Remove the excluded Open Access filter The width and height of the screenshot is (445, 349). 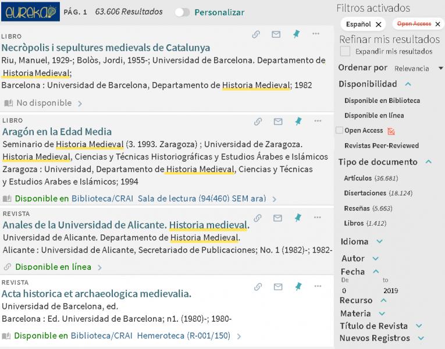[x=437, y=24]
